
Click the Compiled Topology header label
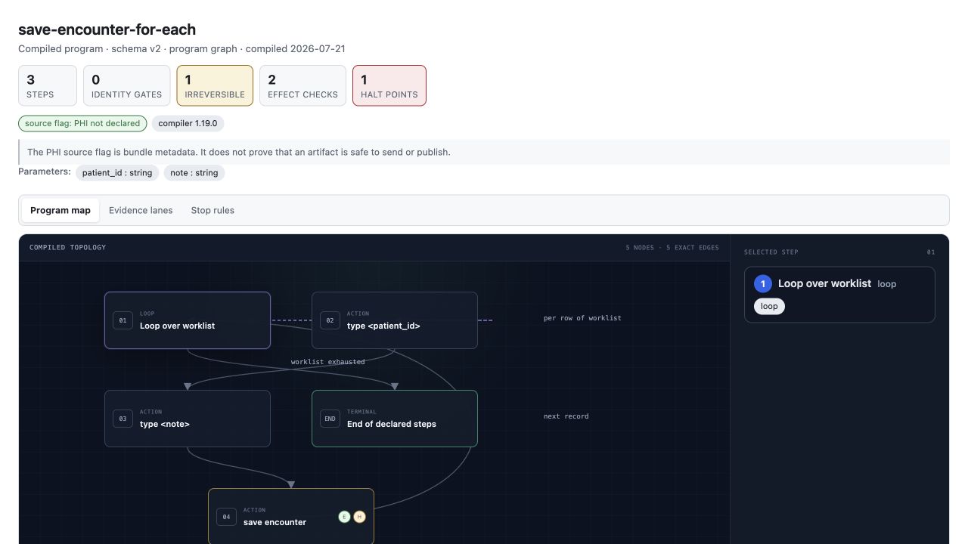[67, 248]
